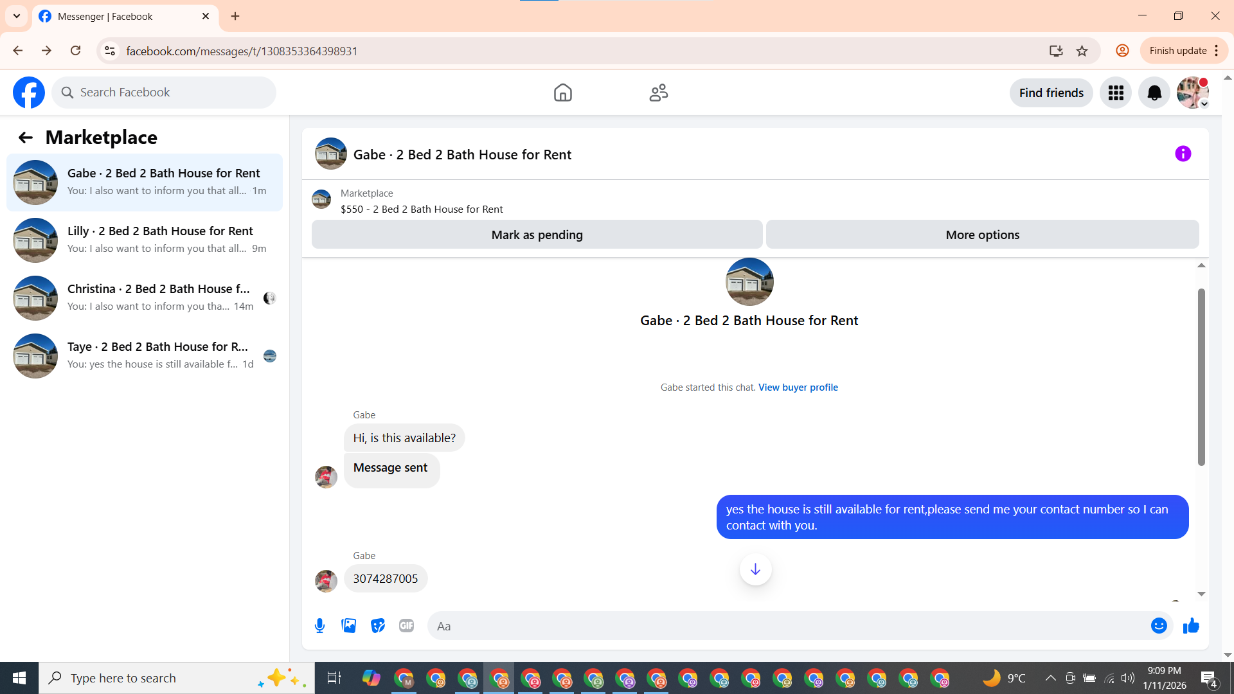Open the Notifications bell
This screenshot has width=1234, height=694.
[1154, 93]
